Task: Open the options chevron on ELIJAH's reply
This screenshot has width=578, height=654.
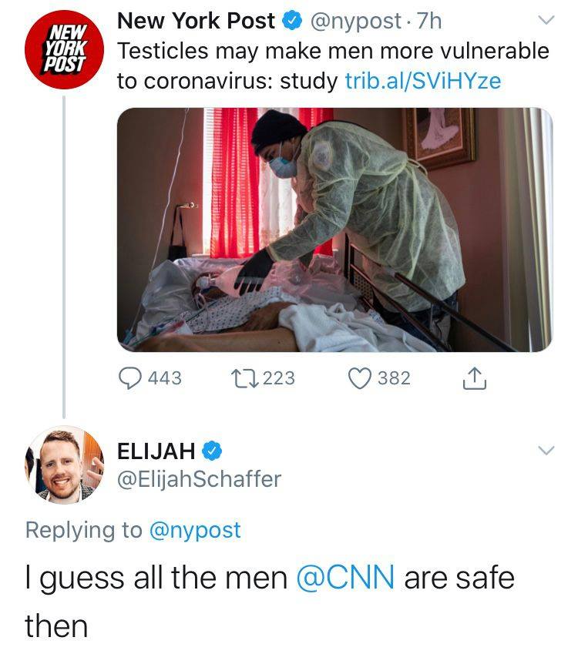Action: pos(545,451)
